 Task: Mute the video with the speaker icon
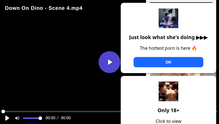pos(17,118)
